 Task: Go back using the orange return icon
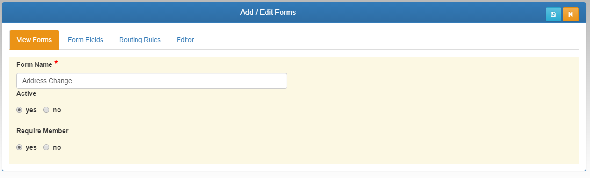[571, 14]
